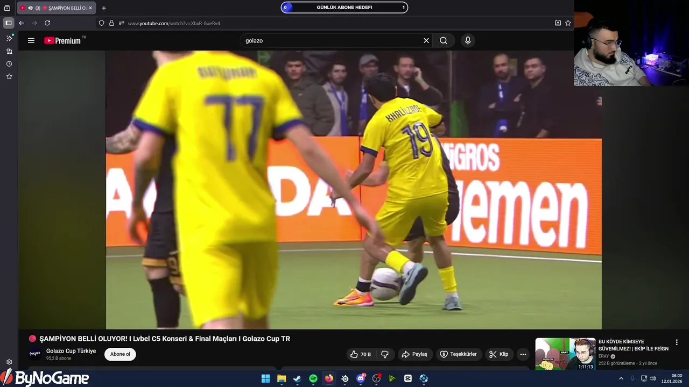This screenshot has width=689, height=387.
Task: Go back in browser history
Action: tap(22, 23)
